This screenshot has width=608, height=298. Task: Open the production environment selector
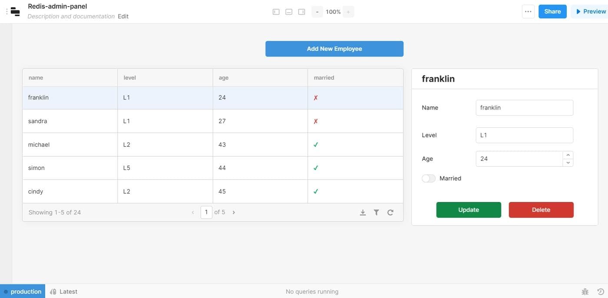pos(23,291)
